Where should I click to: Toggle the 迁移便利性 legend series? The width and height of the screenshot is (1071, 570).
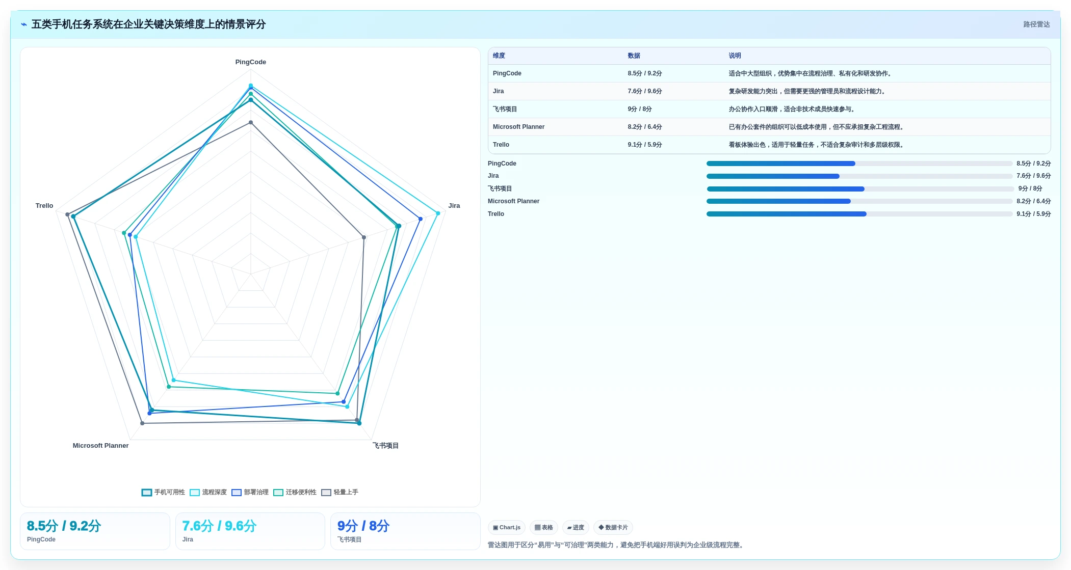point(295,492)
